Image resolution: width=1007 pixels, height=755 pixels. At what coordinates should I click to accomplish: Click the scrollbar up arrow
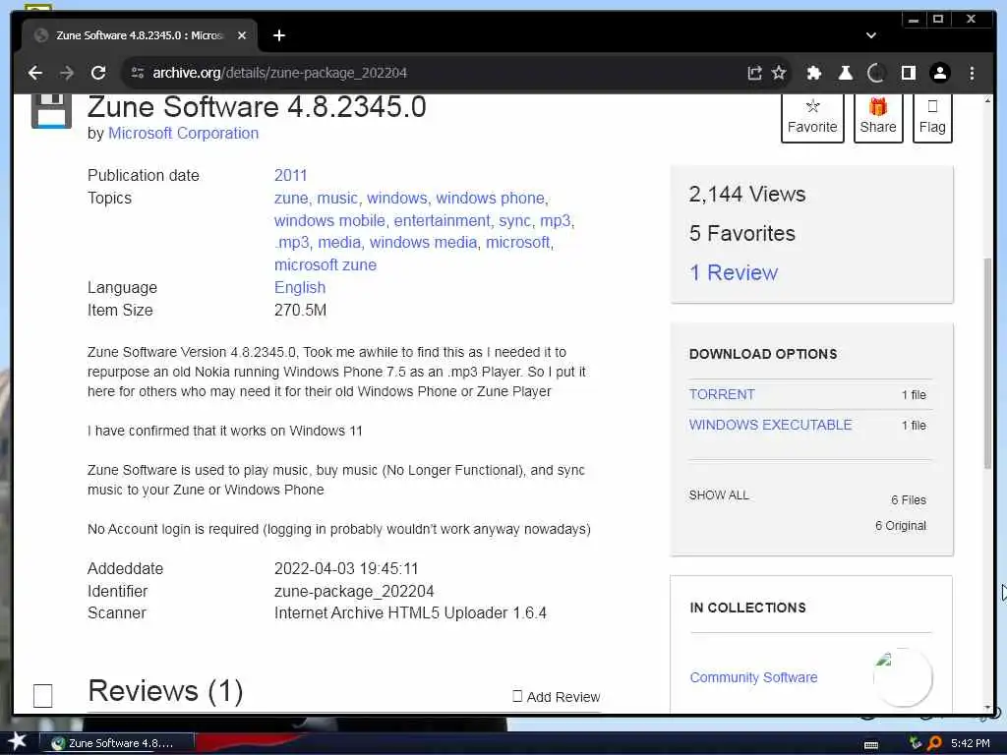pos(987,101)
